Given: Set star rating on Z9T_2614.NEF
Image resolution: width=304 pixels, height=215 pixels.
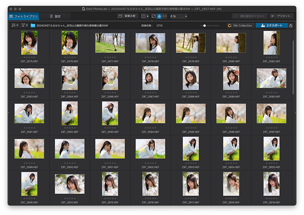Looking at the screenshot, I should pyautogui.click(x=70, y=198).
